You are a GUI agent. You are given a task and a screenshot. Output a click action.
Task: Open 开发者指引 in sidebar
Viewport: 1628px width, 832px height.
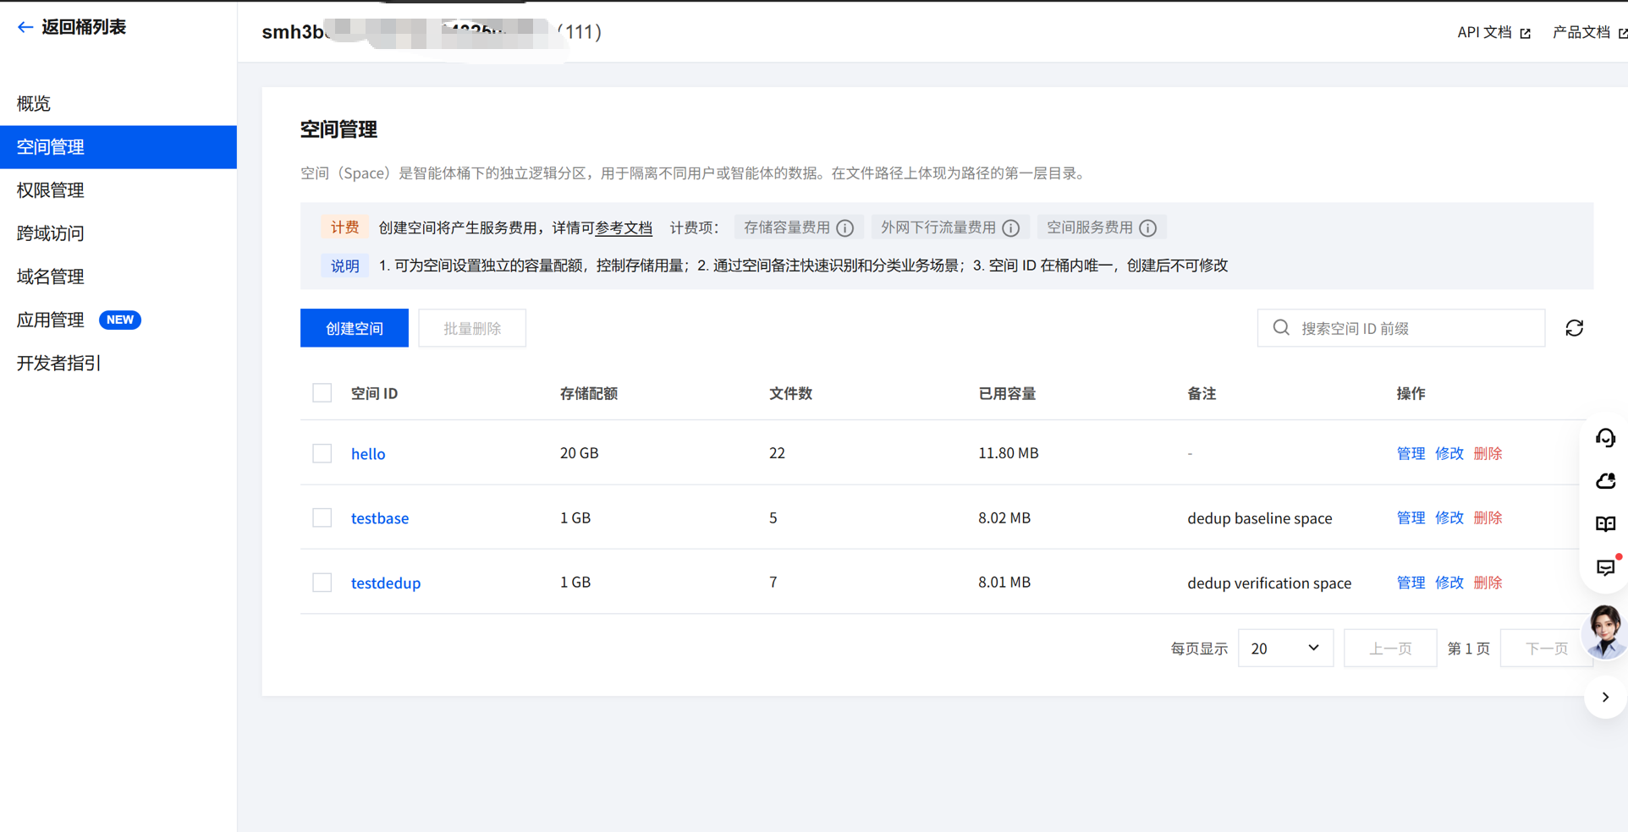tap(118, 363)
